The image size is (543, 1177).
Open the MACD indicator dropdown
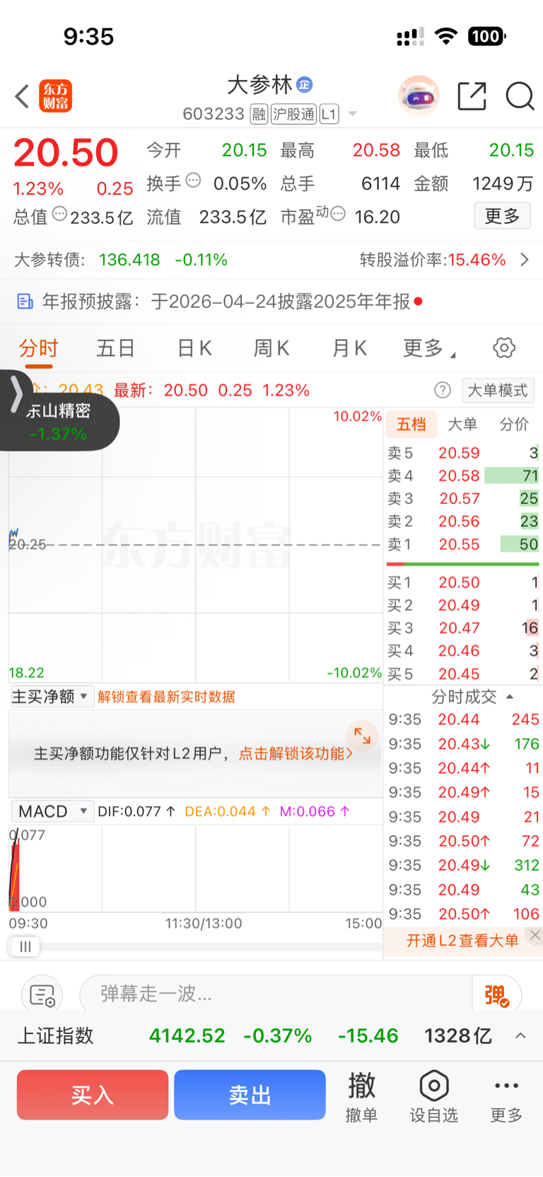(52, 811)
